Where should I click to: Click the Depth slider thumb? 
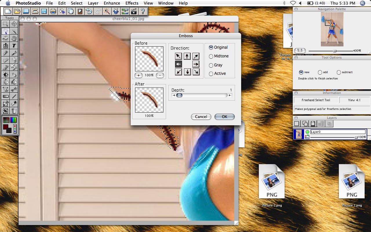tap(179, 95)
